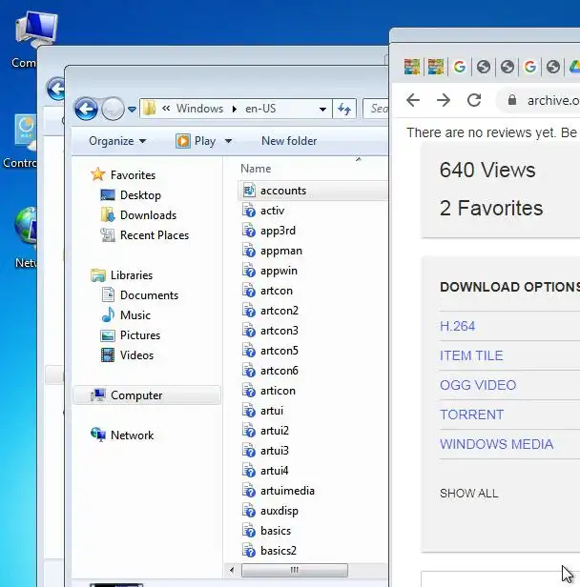Click the artui2 file name

tap(275, 431)
